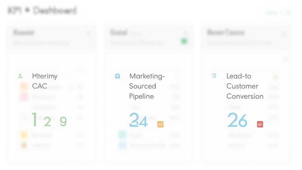Screen dimensions: 302x170
Task: Expand the left card header chevron
Action: [x=88, y=33]
